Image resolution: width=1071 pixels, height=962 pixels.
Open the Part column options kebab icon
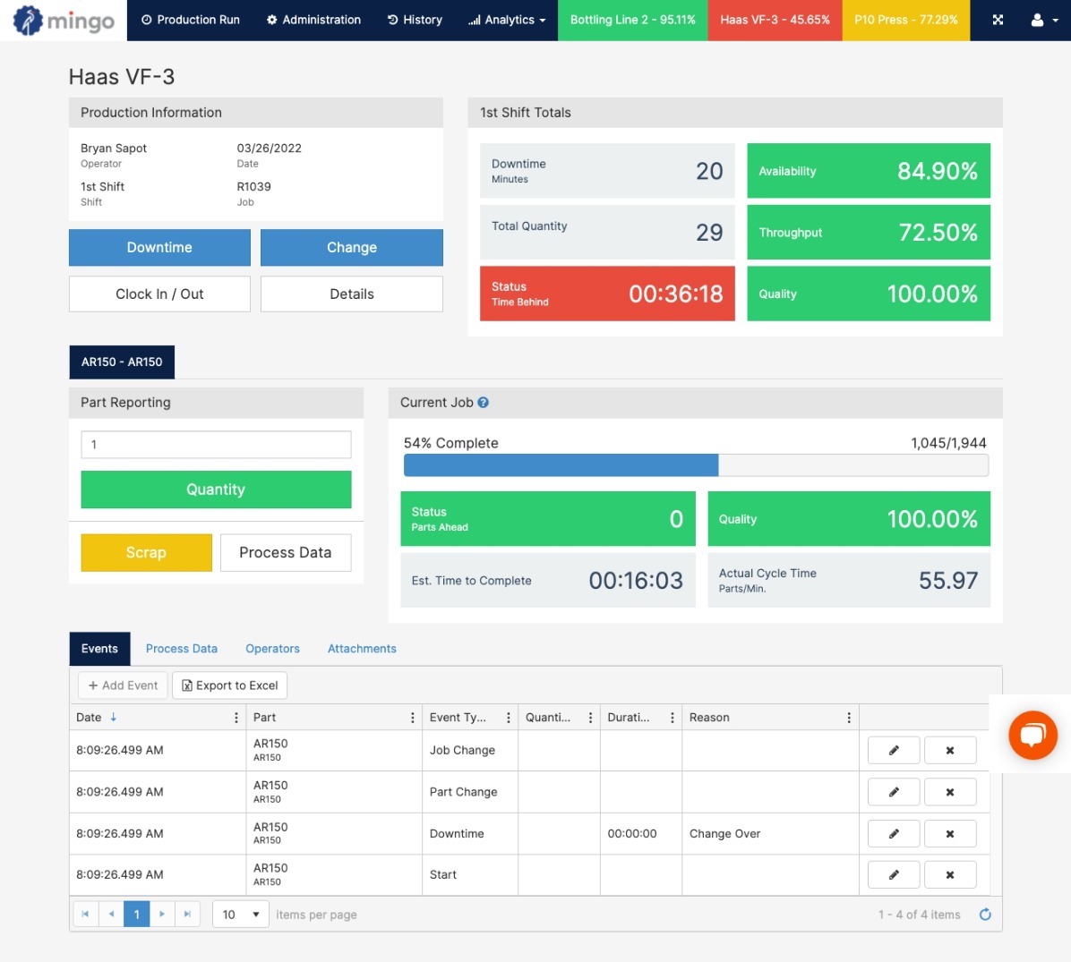(x=412, y=717)
